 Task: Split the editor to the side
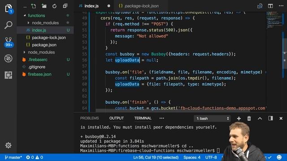coord(270,6)
